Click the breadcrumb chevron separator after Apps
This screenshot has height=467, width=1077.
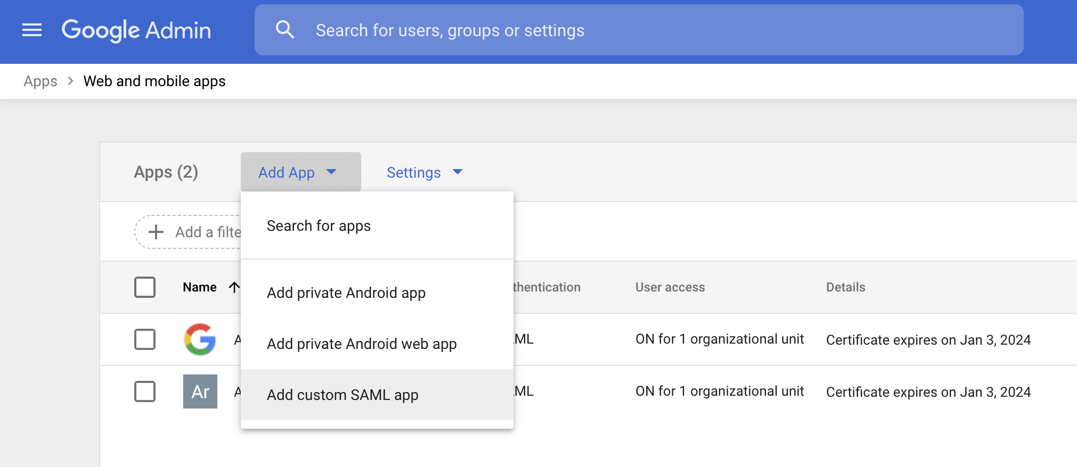[x=70, y=81]
